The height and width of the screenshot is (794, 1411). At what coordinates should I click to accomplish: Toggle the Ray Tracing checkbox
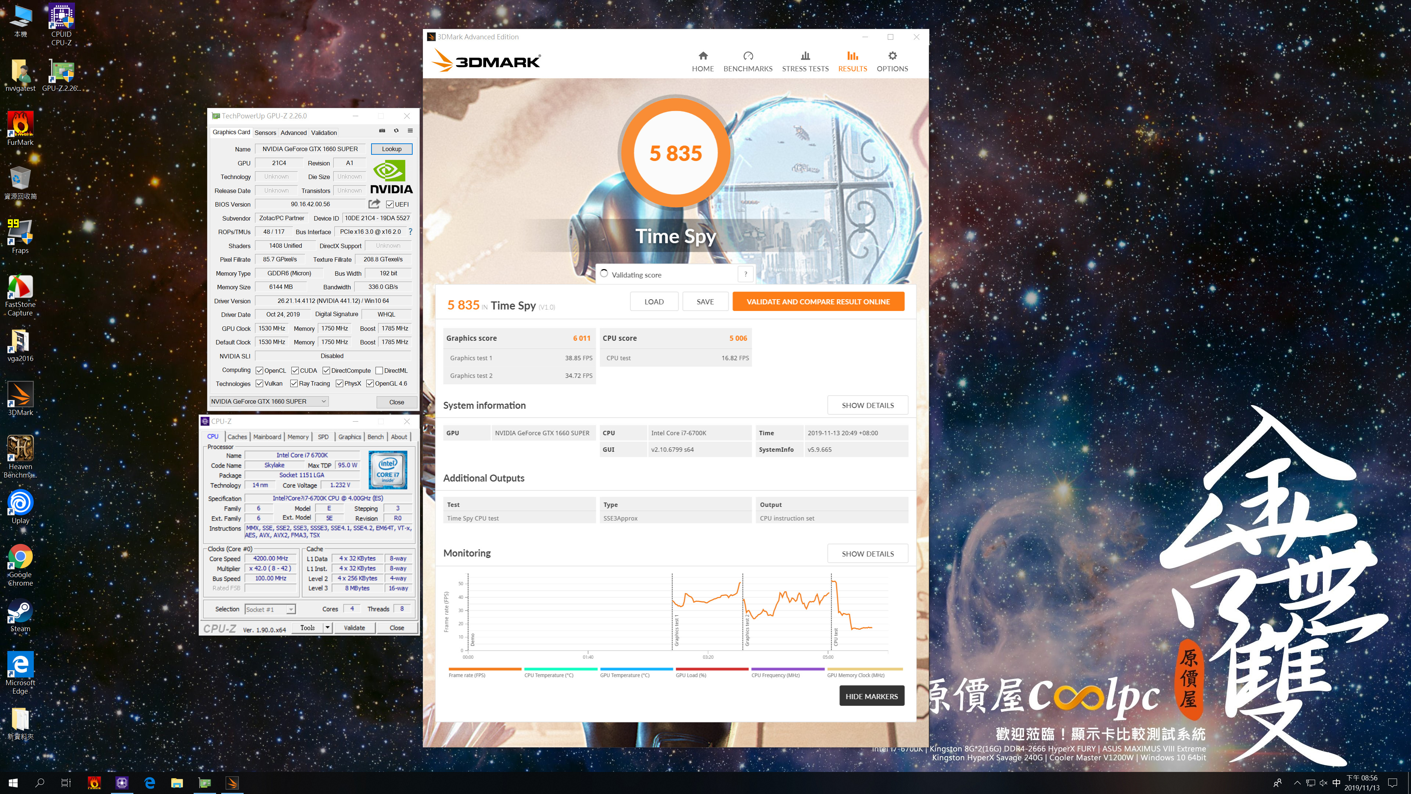[294, 383]
